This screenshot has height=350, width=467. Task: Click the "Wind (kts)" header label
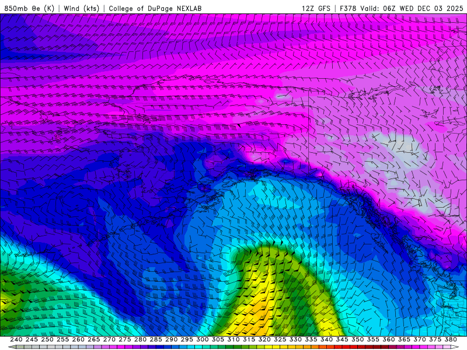tap(82, 8)
